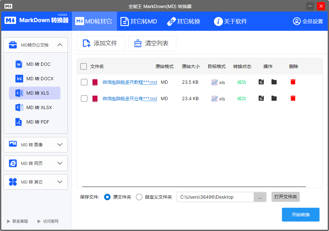The width and height of the screenshot is (329, 231).
Task: Click the 添加文件 button
Action: pos(101,43)
